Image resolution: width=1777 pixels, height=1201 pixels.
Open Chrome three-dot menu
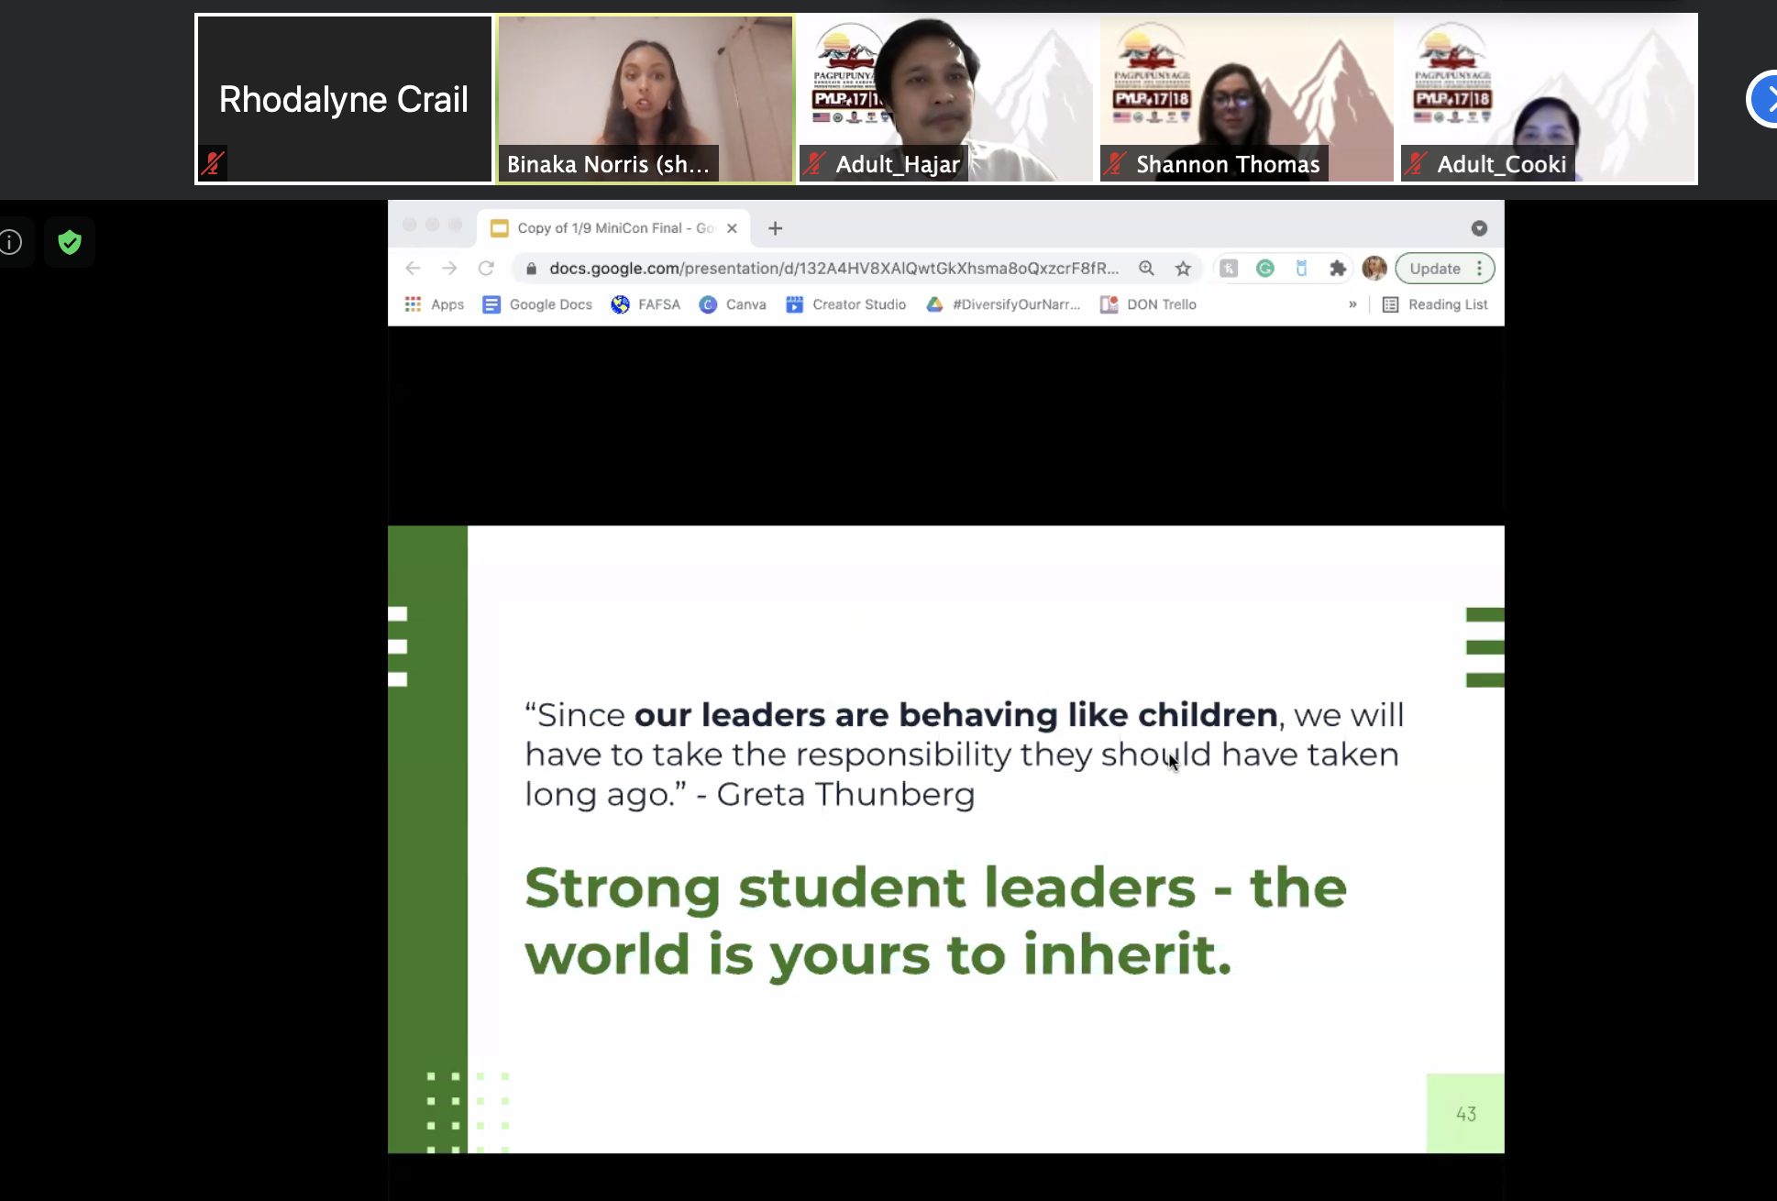tap(1479, 269)
